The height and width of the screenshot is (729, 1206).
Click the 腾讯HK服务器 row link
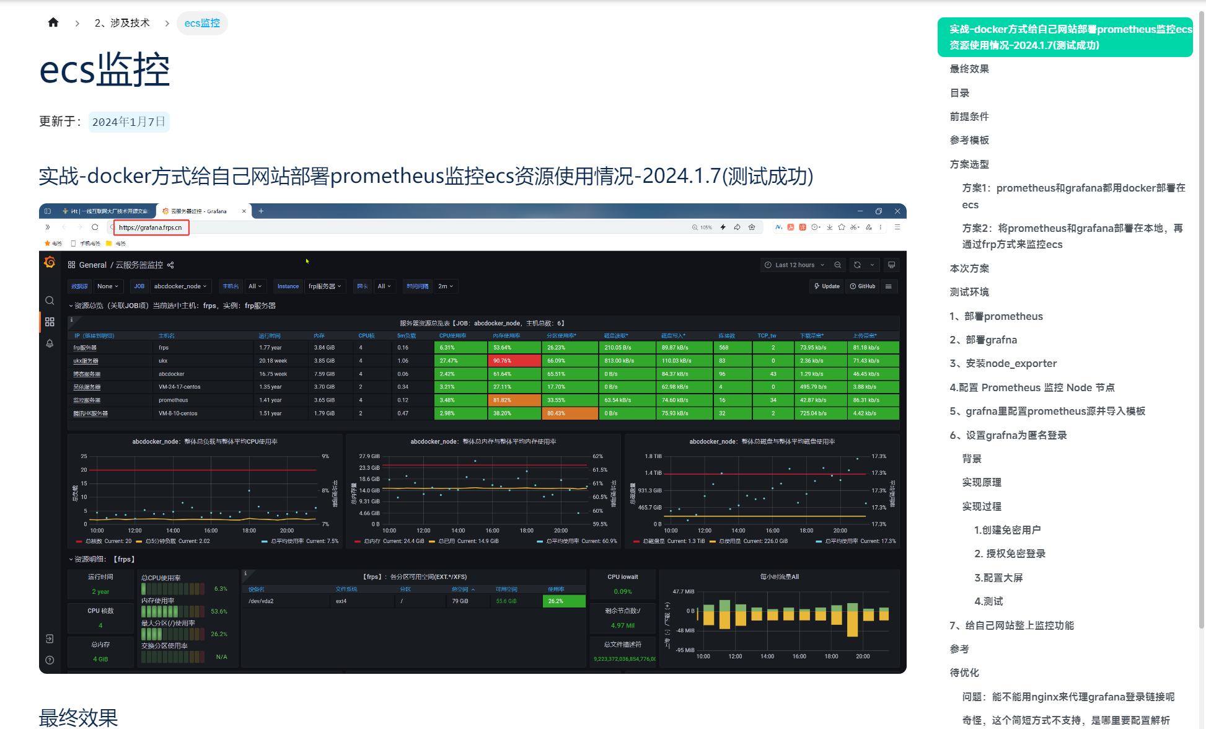click(x=90, y=413)
